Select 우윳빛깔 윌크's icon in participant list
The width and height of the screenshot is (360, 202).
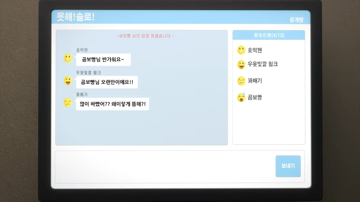point(241,65)
